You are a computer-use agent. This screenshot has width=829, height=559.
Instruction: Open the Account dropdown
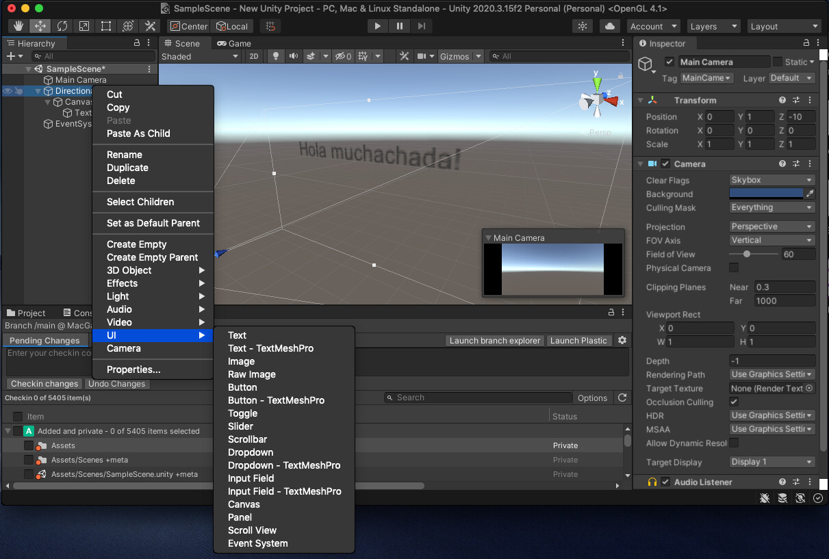click(653, 26)
